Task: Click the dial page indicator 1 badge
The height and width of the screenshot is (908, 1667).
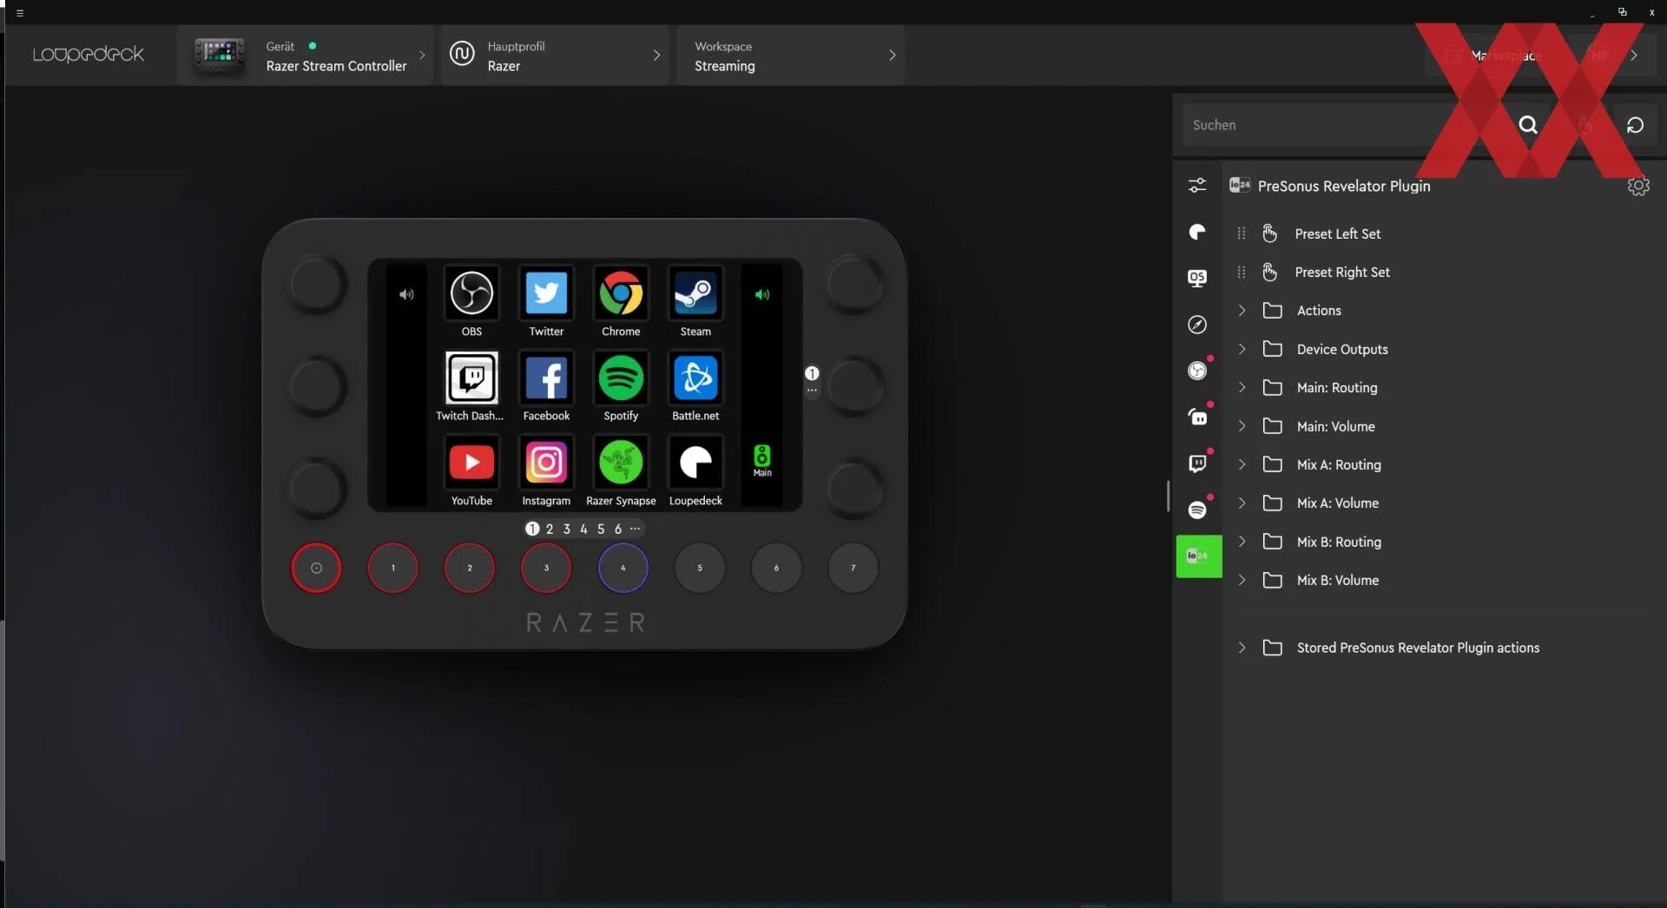Action: [812, 373]
